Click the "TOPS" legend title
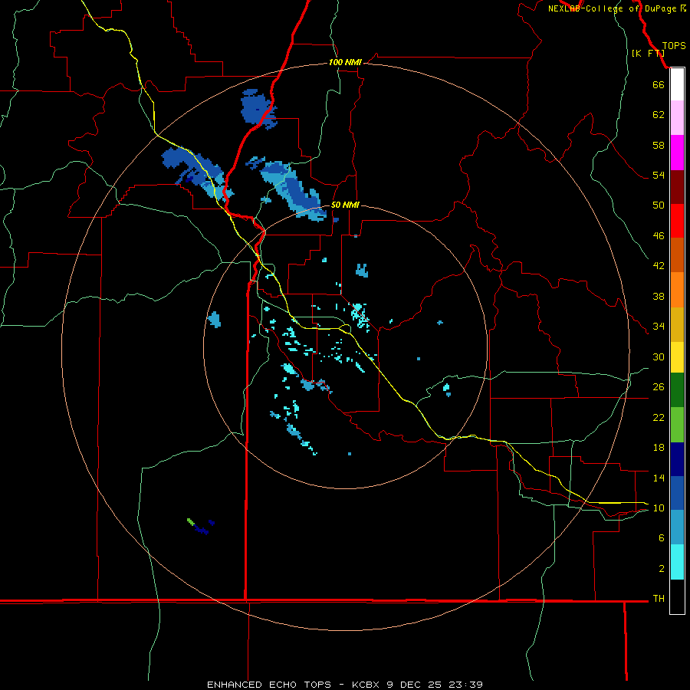Screen dimensions: 690x690 pyautogui.click(x=674, y=46)
